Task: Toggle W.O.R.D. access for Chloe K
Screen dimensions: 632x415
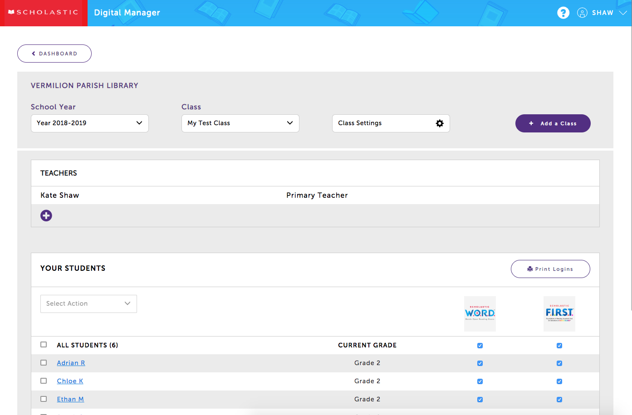Action: [x=480, y=381]
